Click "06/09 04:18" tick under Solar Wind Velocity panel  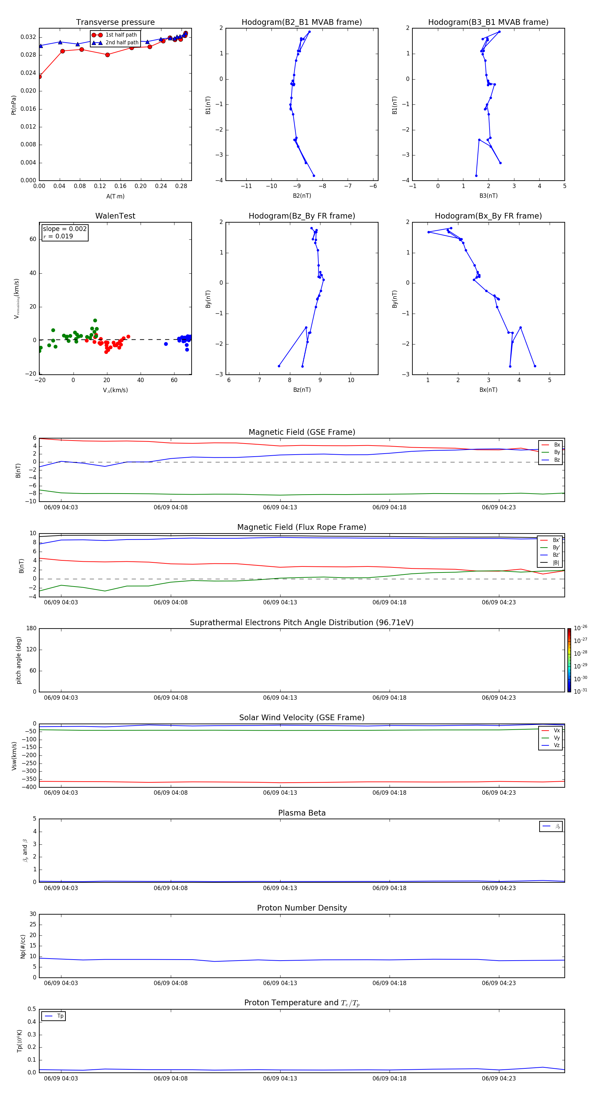pos(390,793)
